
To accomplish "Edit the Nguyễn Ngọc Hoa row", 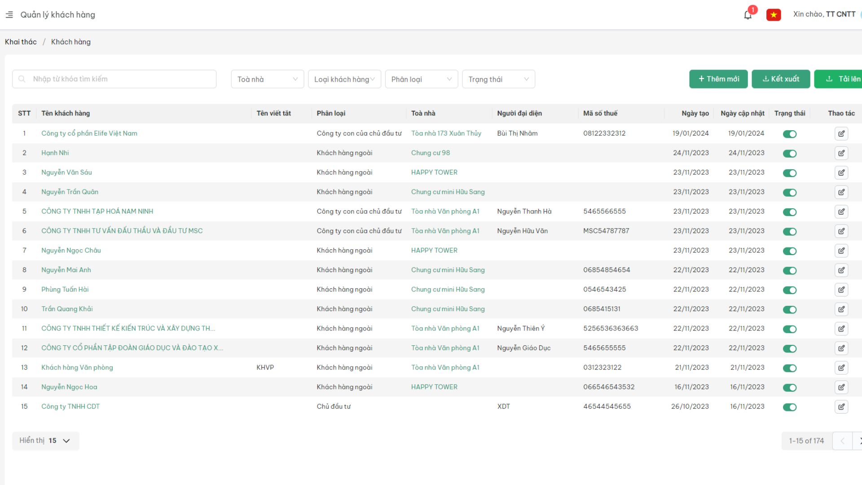I will tap(841, 388).
